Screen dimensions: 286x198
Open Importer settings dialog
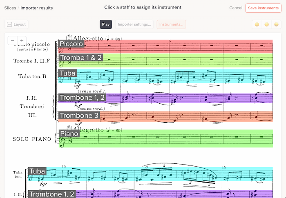[134, 24]
